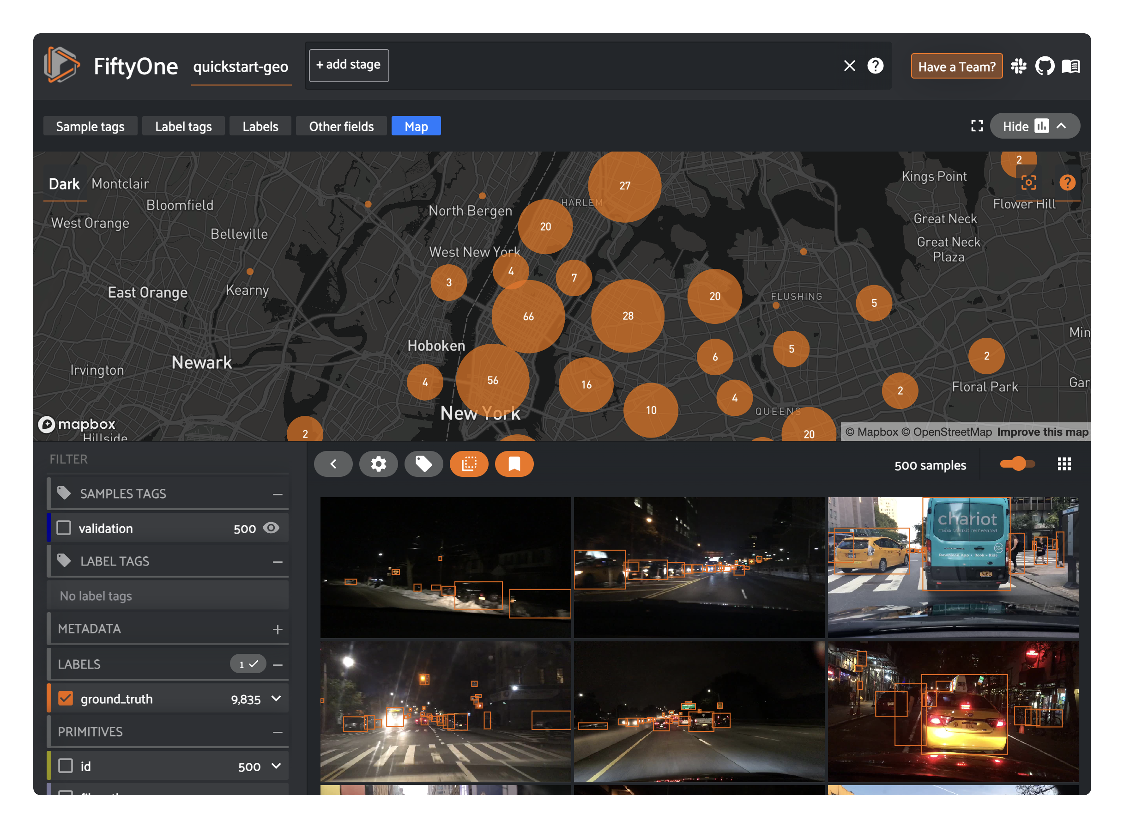Click the 7 samples map cluster
This screenshot has height=828, width=1124.
point(574,278)
